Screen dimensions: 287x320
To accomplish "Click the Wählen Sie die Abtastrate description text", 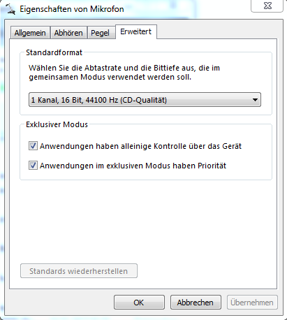I will [x=124, y=73].
